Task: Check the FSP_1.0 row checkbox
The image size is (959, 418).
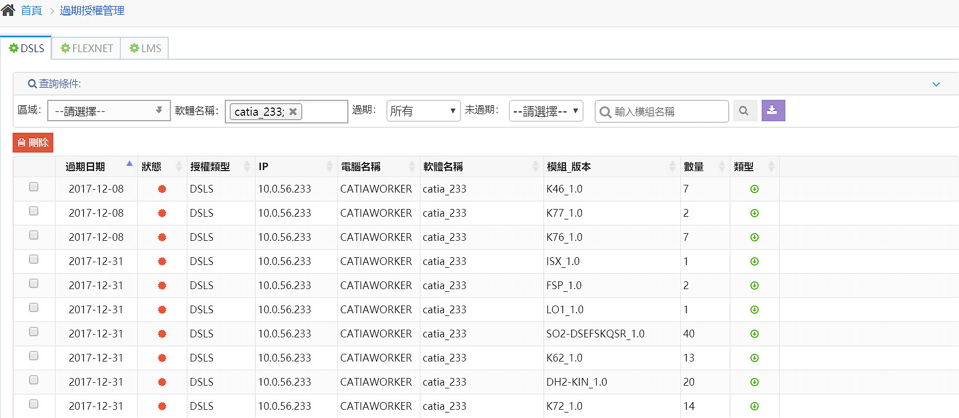Action: pos(34,284)
